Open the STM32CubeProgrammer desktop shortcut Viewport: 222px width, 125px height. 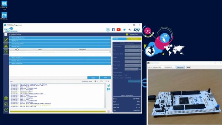coord(4,16)
